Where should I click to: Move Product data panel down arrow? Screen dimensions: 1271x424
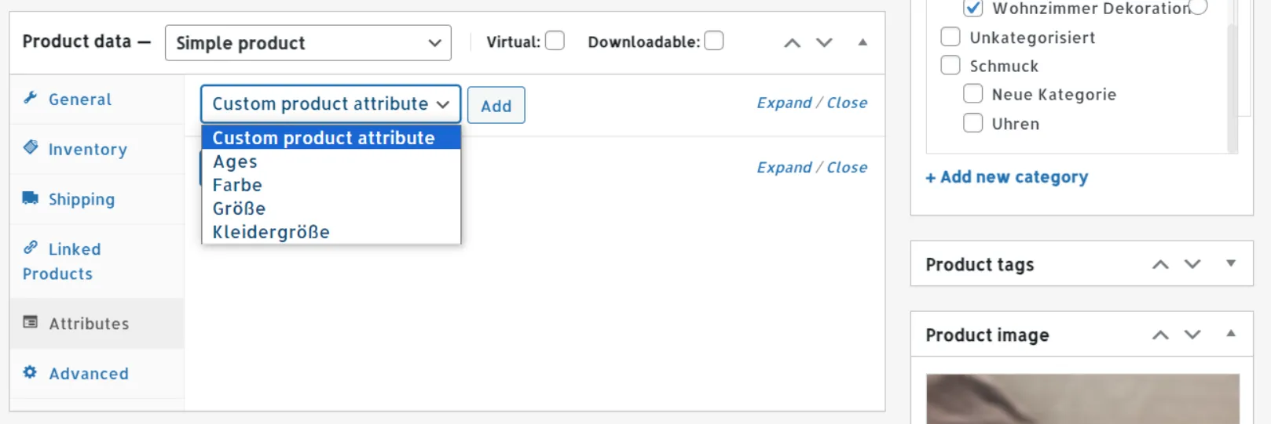823,43
